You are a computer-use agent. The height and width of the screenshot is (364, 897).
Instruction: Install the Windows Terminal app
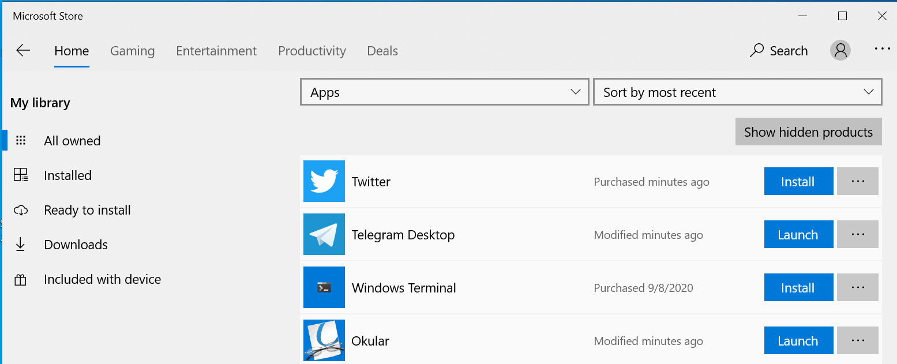(x=798, y=287)
